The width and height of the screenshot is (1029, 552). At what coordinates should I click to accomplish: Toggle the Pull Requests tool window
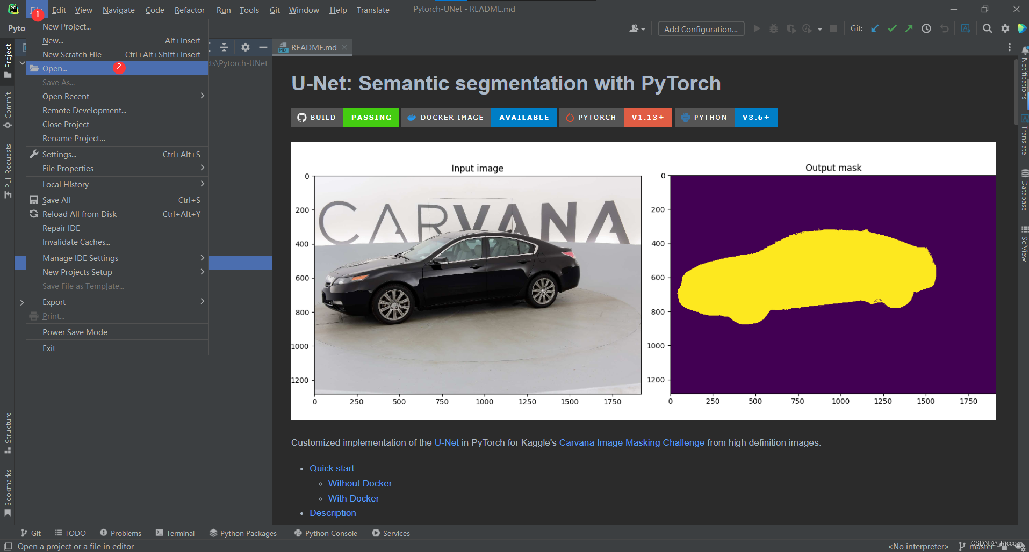click(x=8, y=171)
